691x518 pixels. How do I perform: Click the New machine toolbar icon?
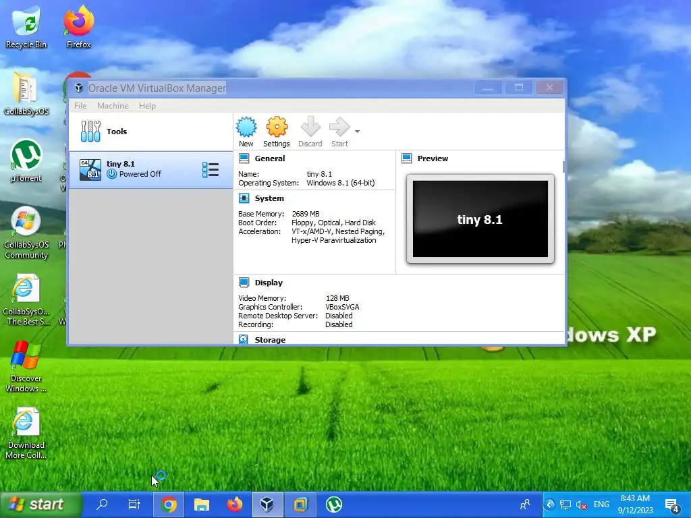[246, 132]
